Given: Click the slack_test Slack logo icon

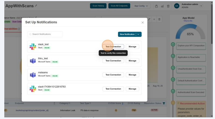Looking at the screenshot, I should click(x=33, y=47).
